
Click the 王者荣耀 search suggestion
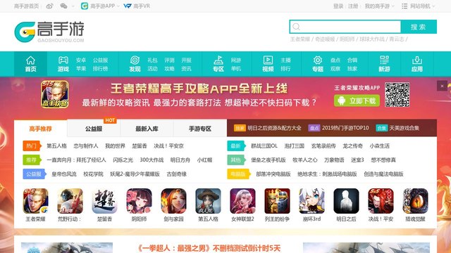(300, 39)
